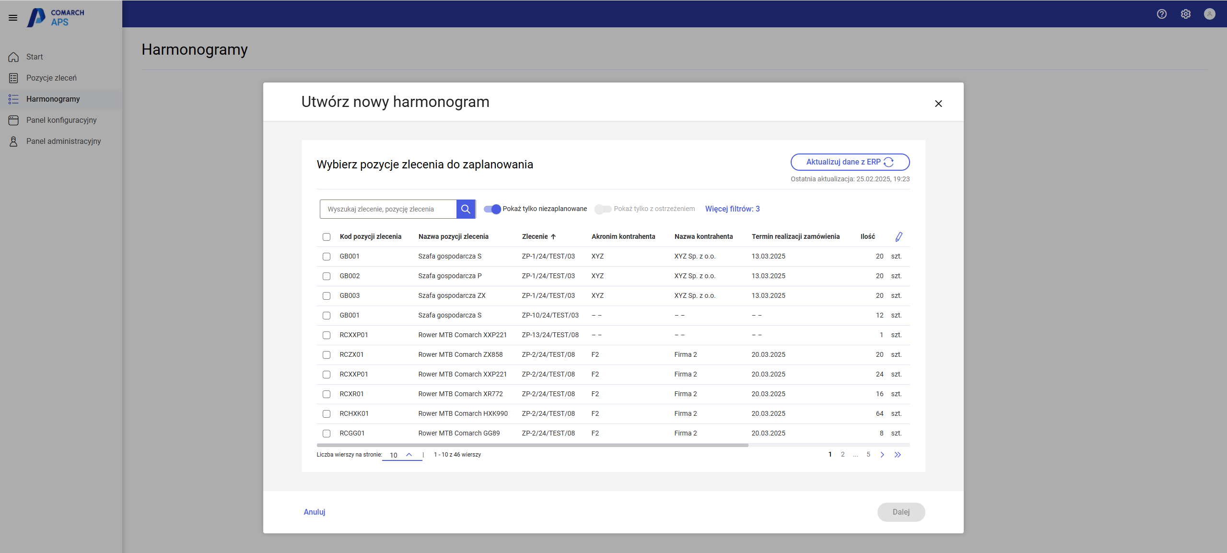Image resolution: width=1227 pixels, height=553 pixels.
Task: Go to next page arrow
Action: pos(882,455)
